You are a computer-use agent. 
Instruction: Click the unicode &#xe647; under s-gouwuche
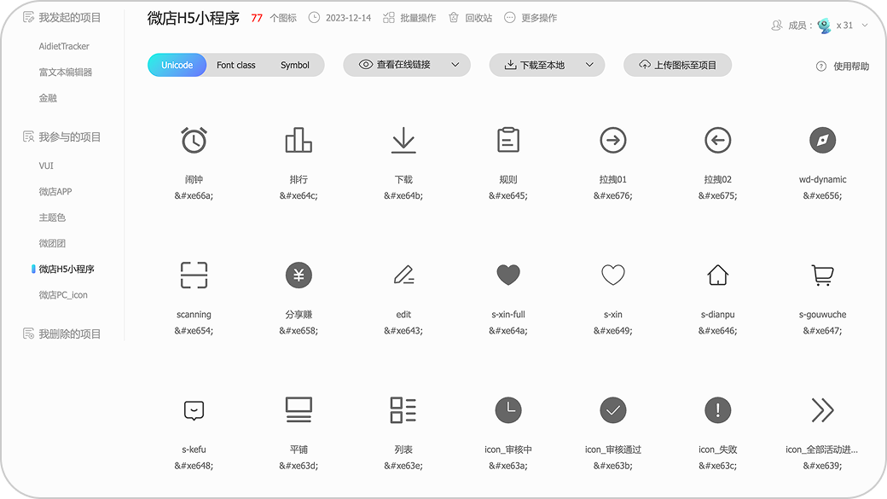coord(822,330)
